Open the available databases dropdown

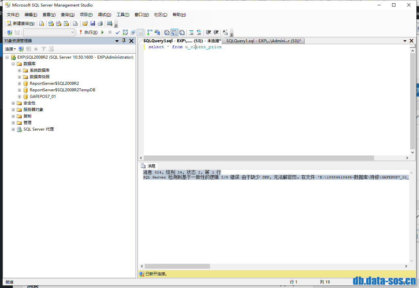click(x=72, y=32)
